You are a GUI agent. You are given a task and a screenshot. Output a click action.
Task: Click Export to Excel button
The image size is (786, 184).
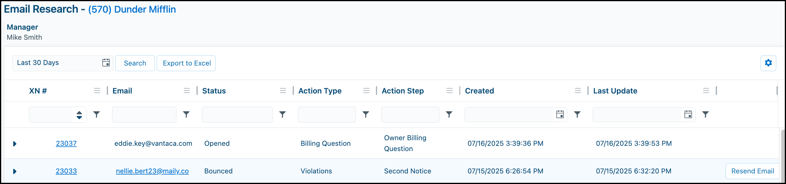click(186, 63)
